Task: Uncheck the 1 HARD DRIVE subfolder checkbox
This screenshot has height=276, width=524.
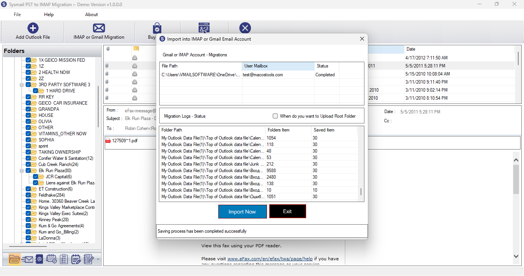Action: coord(35,91)
